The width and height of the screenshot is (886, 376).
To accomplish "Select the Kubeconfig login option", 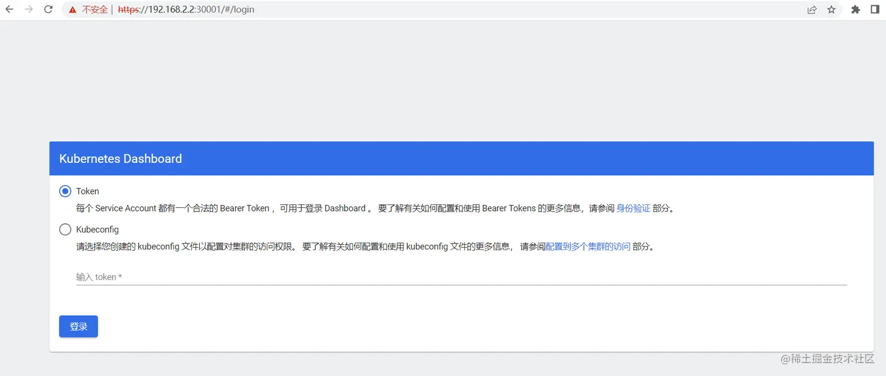I will (65, 230).
